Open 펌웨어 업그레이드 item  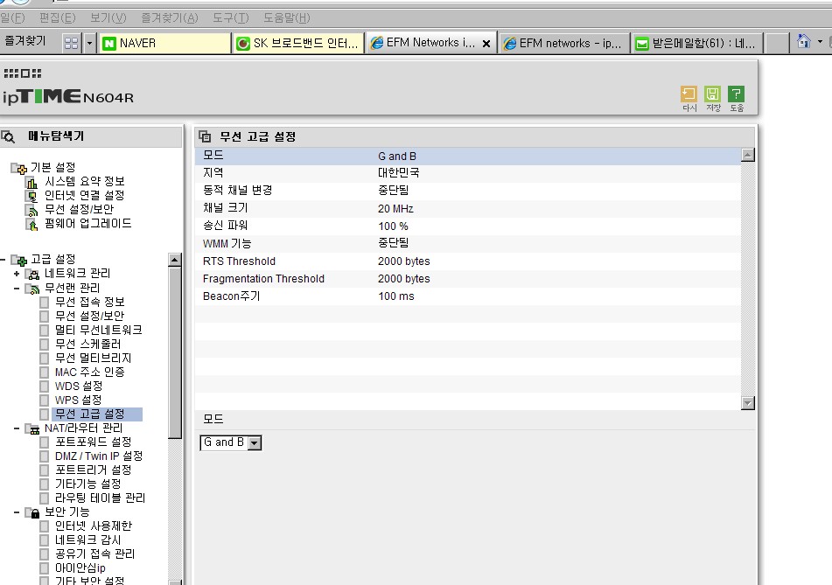click(88, 223)
